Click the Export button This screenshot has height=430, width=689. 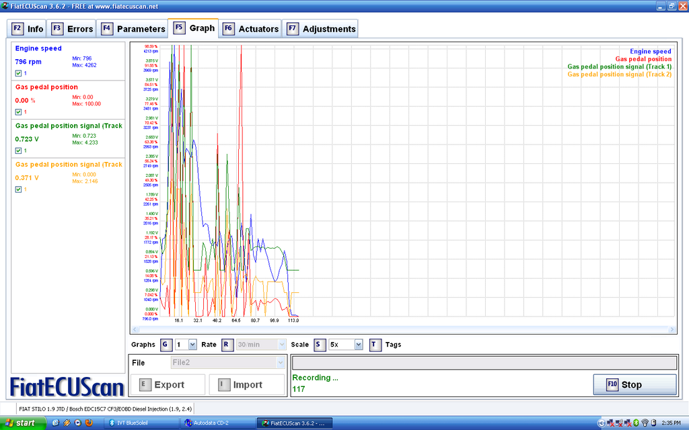(168, 385)
